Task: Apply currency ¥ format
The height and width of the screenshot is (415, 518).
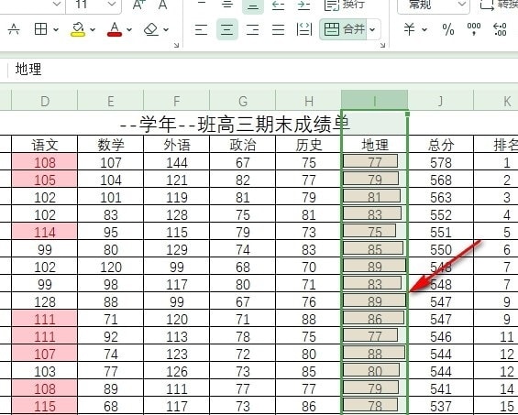Action: tap(409, 29)
